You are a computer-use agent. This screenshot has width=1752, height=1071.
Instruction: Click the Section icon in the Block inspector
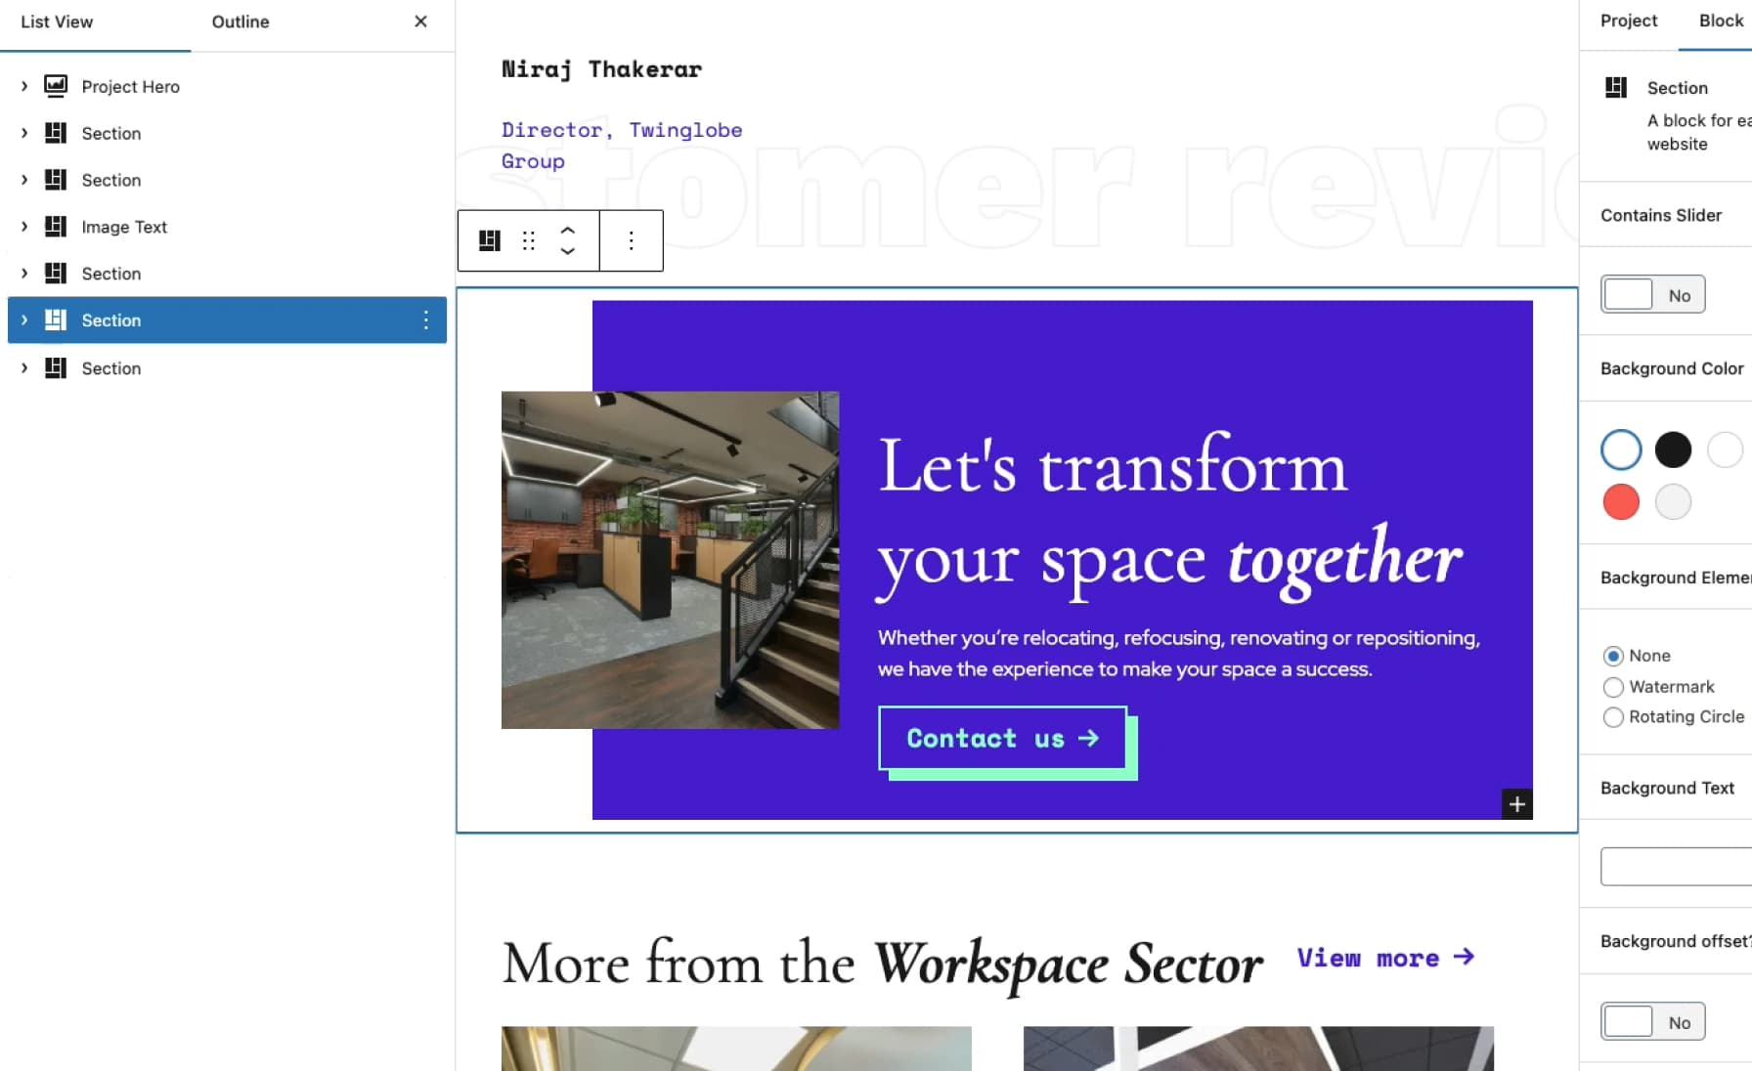(x=1617, y=87)
